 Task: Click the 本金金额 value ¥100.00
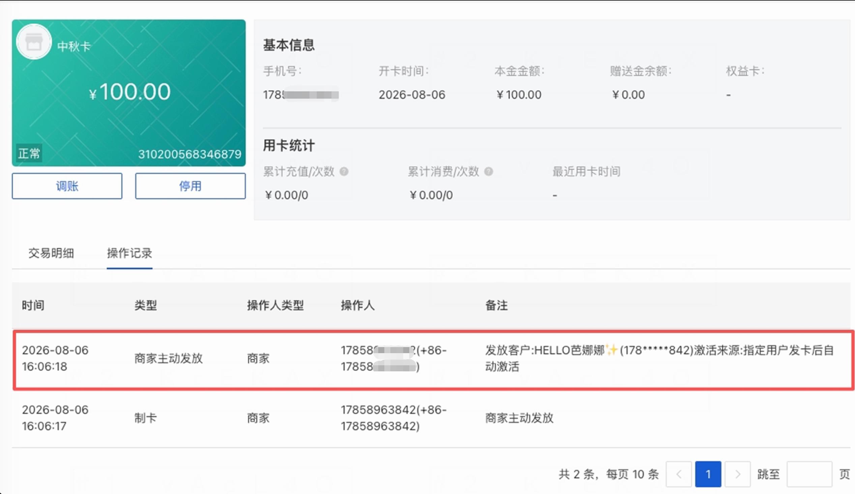coord(519,95)
